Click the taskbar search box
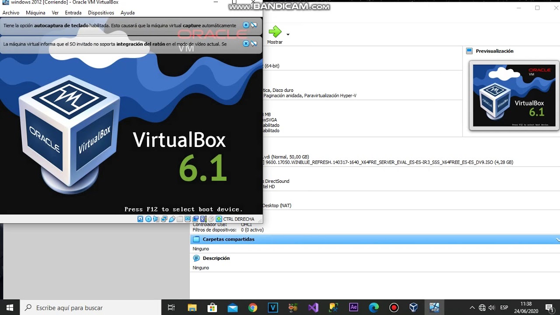Screen dimensions: 560x315 91,308
